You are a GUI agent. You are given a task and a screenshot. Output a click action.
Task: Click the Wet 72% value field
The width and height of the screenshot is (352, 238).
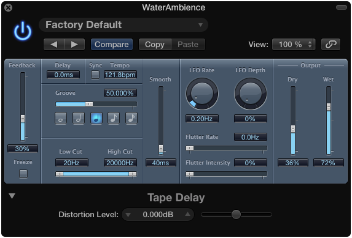click(329, 163)
